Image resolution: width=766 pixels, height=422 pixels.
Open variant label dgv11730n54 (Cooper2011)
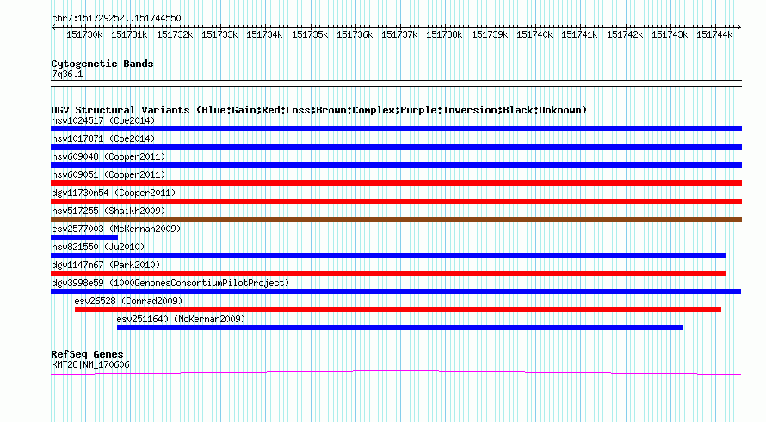114,193
